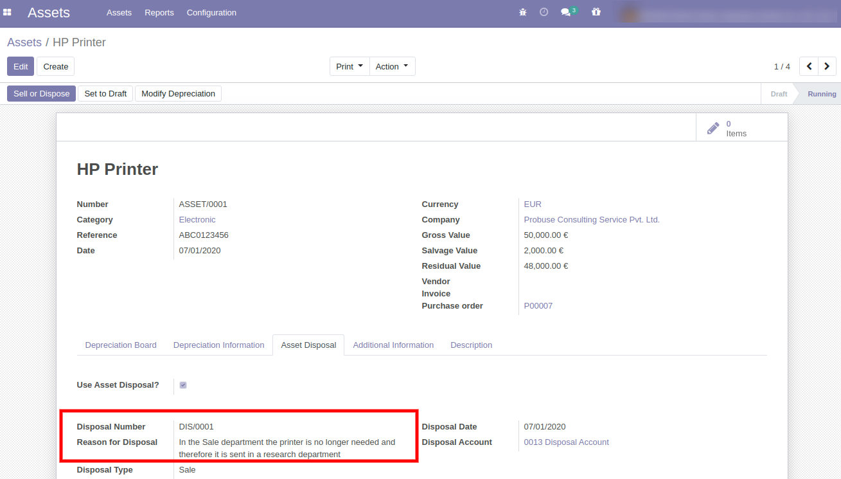Click the HP Printer record title
841x479 pixels.
click(x=118, y=169)
